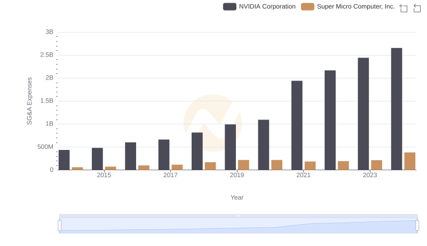Click the top grip of range slider
The height and width of the screenshot is (246, 427).
(x=238, y=216)
